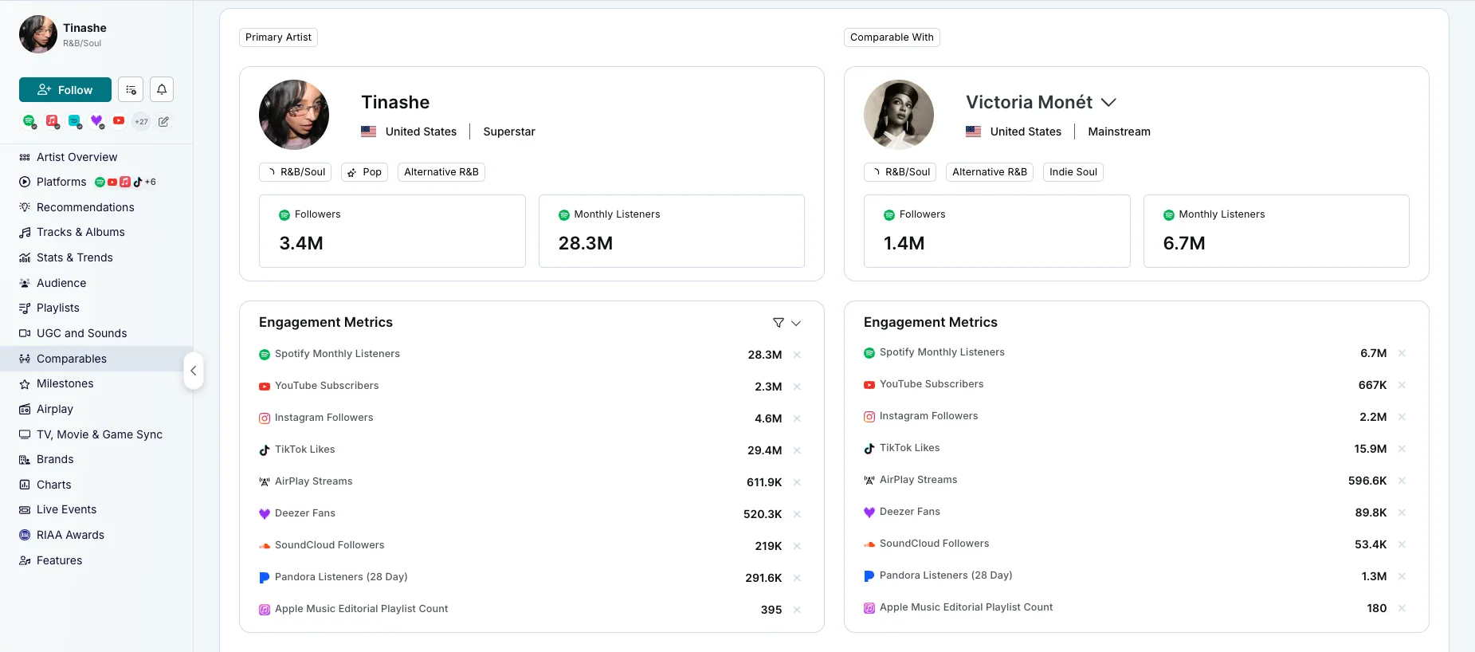Open Victoria Monét's profile photo
1475x652 pixels.
click(899, 115)
